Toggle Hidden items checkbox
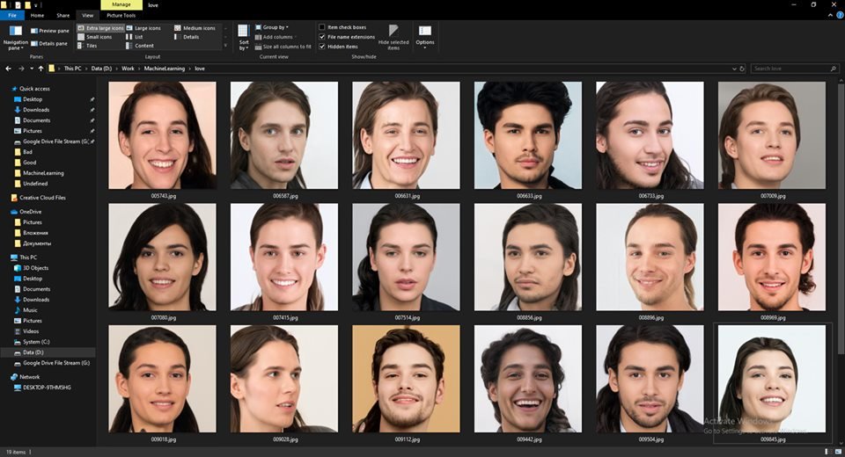The width and height of the screenshot is (845, 457). click(322, 47)
